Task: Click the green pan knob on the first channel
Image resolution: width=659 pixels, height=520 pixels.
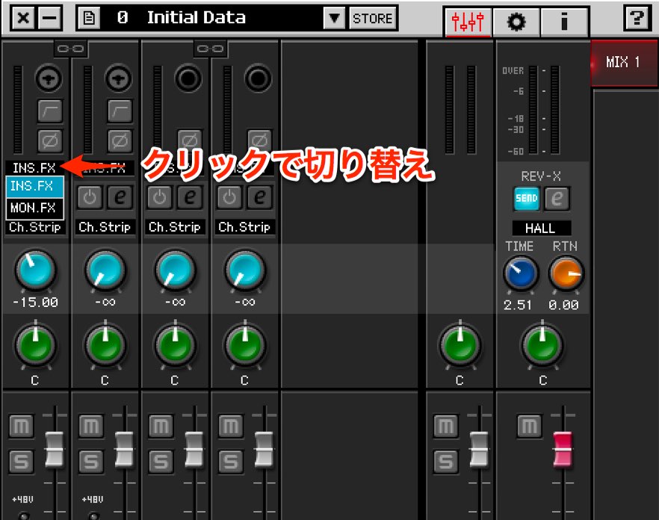Action: pyautogui.click(x=35, y=344)
